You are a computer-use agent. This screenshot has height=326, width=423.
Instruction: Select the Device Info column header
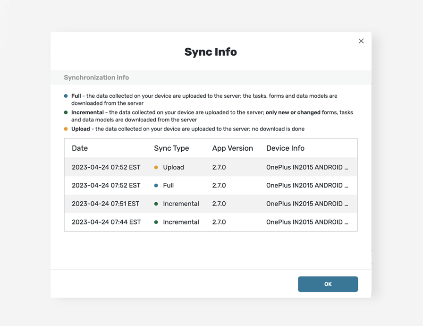285,148
